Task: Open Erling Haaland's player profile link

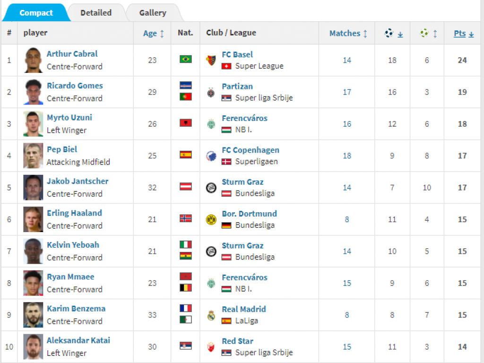Action: point(74,213)
